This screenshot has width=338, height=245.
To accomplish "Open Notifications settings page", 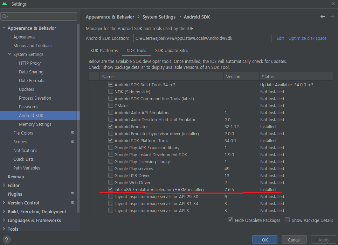I will pos(25,151).
